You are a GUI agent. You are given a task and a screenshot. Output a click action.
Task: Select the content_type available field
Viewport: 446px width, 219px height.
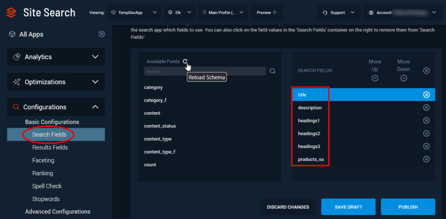pos(158,139)
